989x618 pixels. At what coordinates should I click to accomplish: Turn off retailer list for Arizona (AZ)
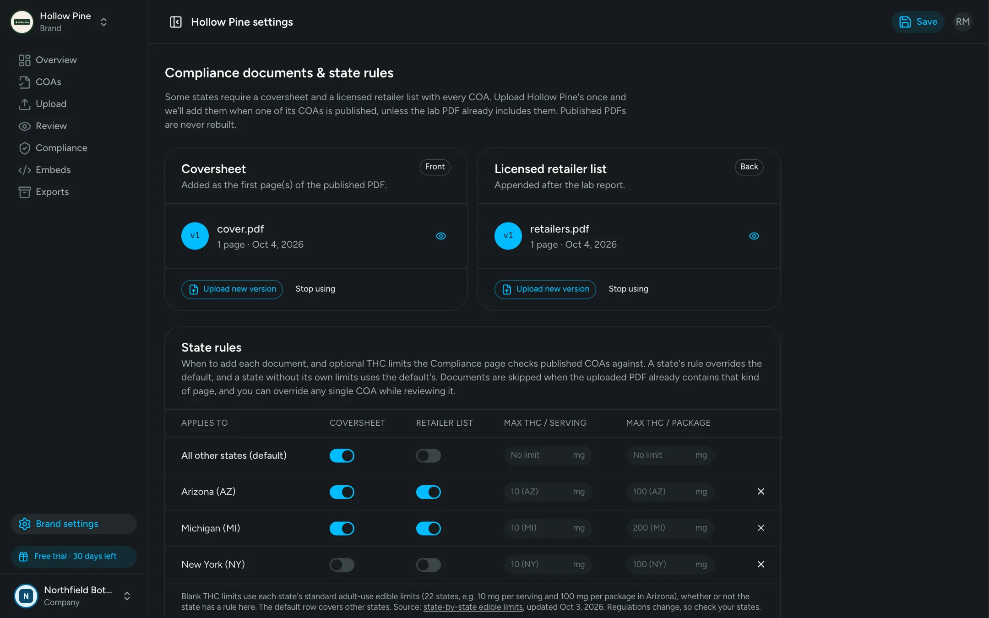[429, 492]
